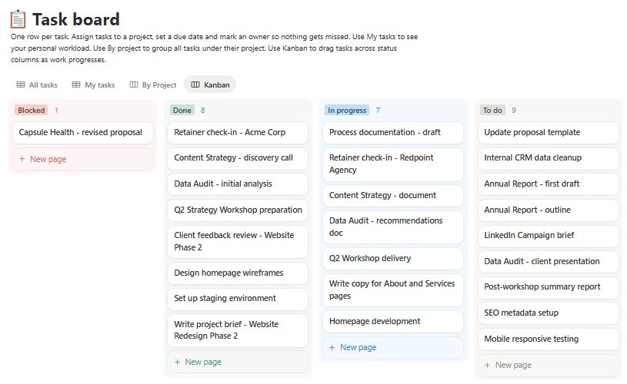
Task: Switch to the All tasks view
Action: point(37,84)
